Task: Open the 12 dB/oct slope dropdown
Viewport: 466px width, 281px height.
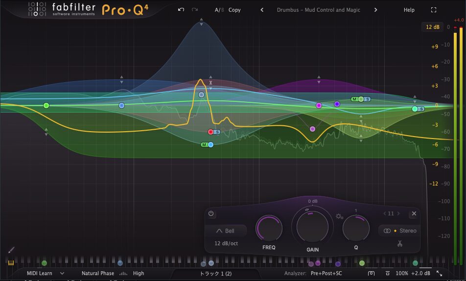Action: tap(226, 243)
